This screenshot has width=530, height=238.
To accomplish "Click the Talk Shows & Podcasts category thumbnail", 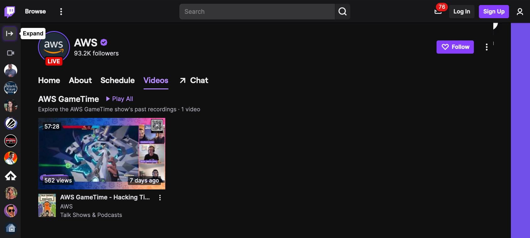I will [47, 205].
